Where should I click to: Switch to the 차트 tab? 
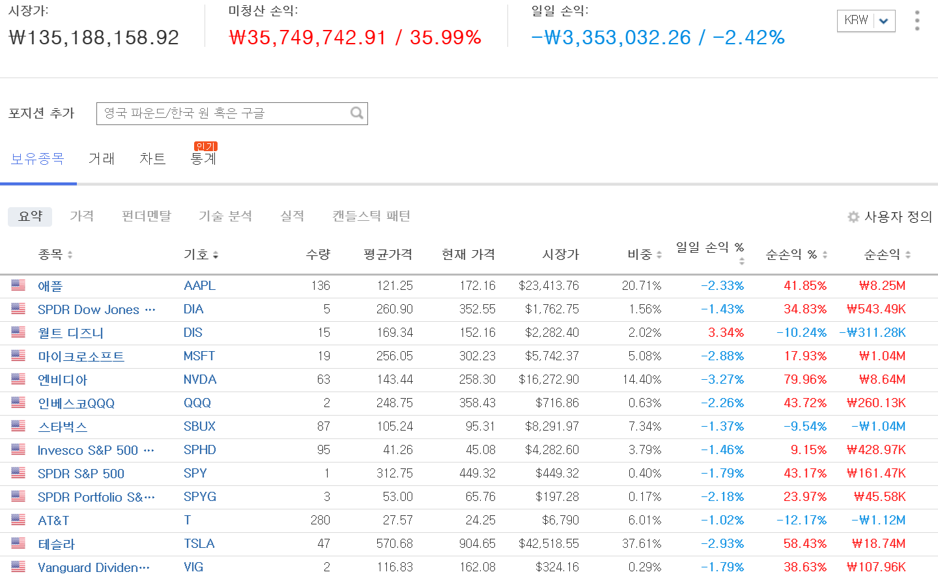152,158
